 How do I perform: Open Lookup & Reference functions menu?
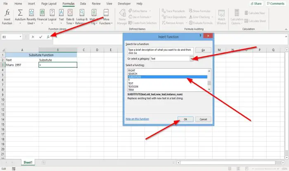point(82,17)
